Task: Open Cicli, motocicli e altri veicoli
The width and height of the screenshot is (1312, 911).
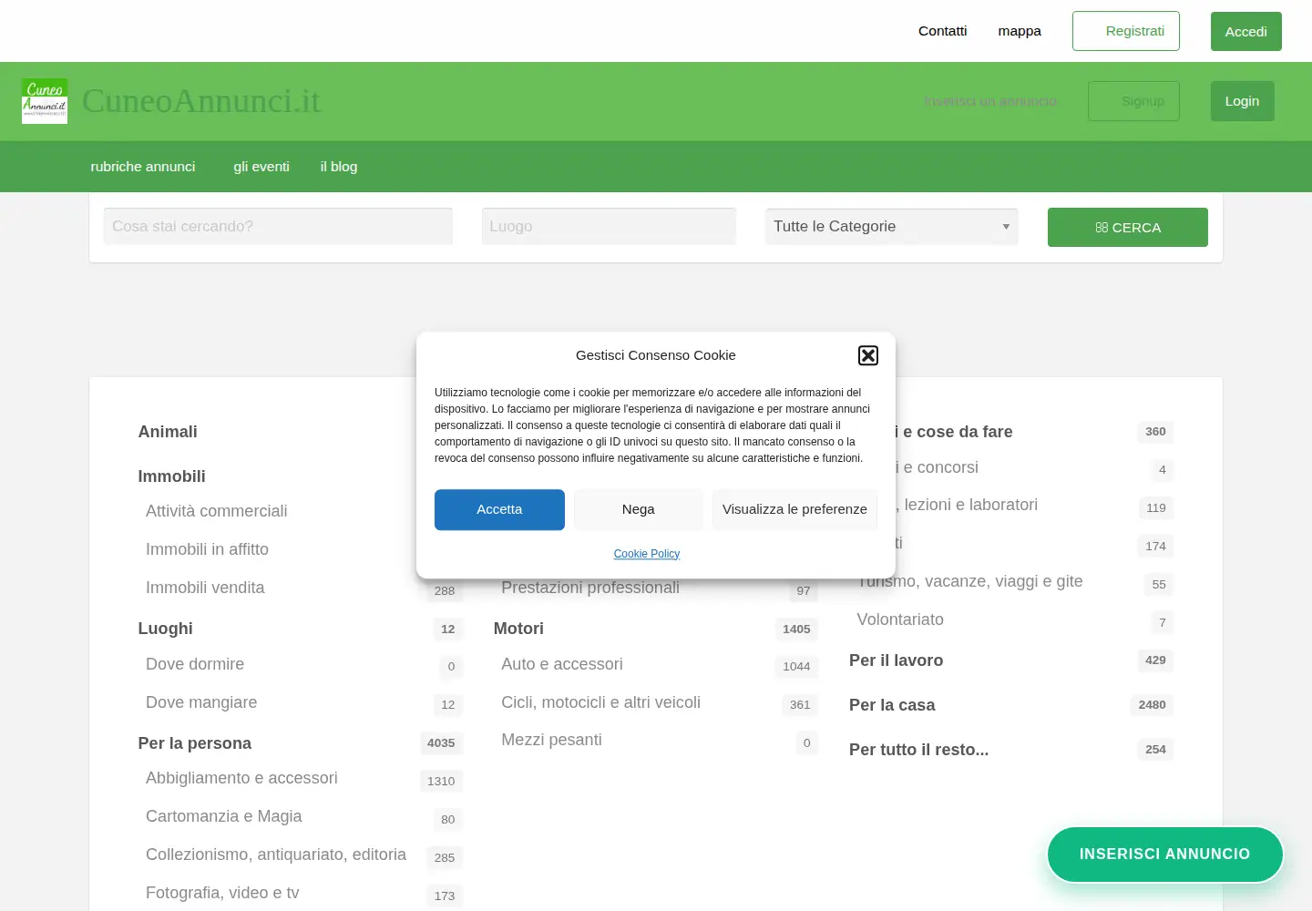Action: (x=600, y=702)
